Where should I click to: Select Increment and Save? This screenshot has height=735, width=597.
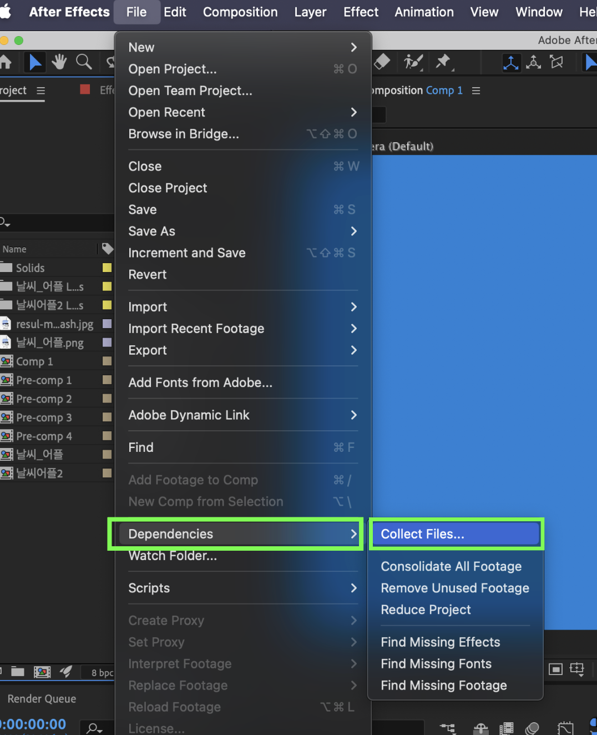(x=243, y=253)
